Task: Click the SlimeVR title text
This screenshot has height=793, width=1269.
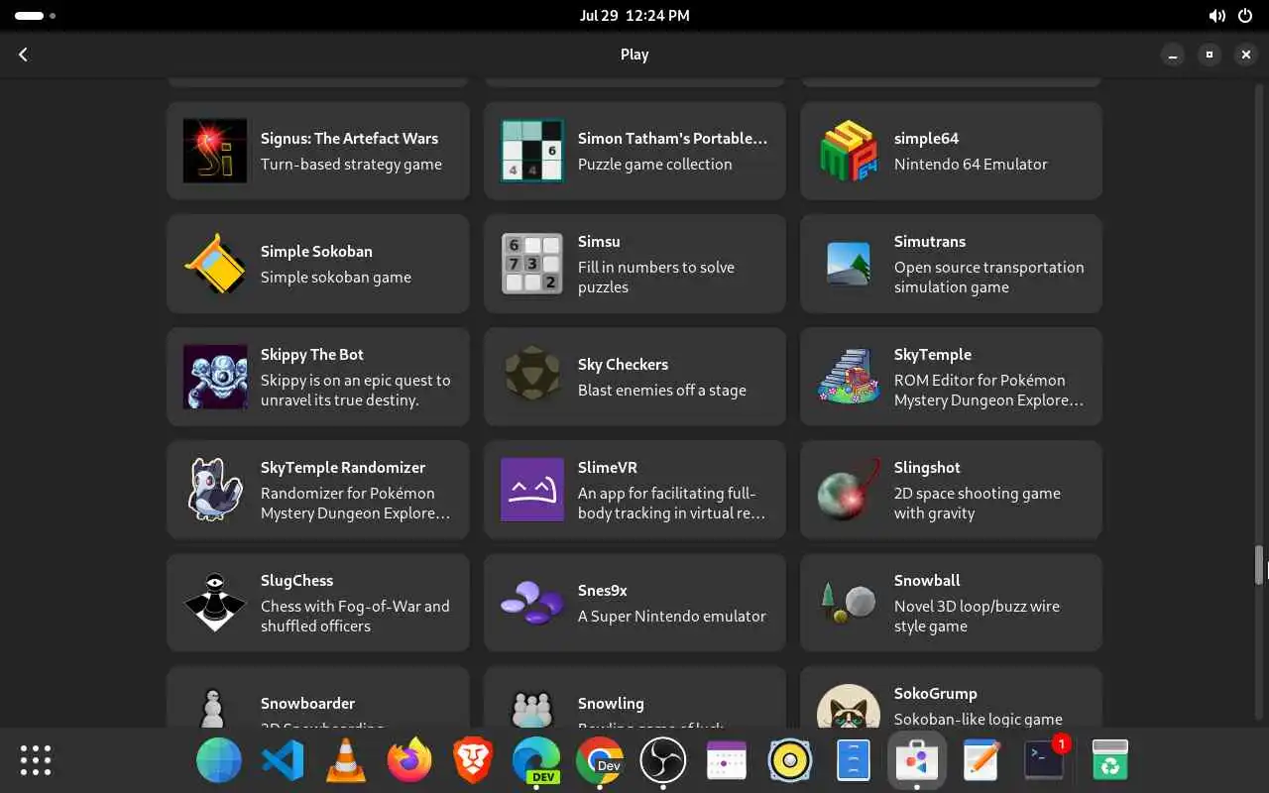Action: (607, 468)
